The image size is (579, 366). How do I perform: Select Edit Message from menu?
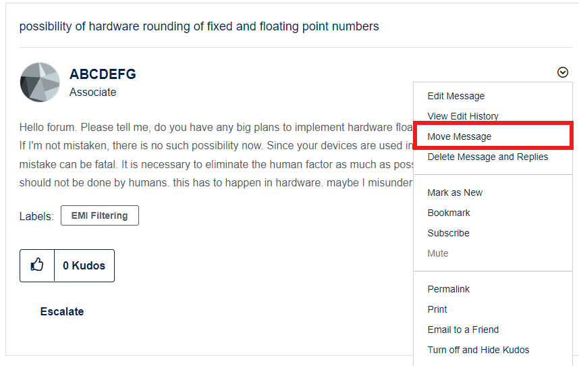click(456, 96)
